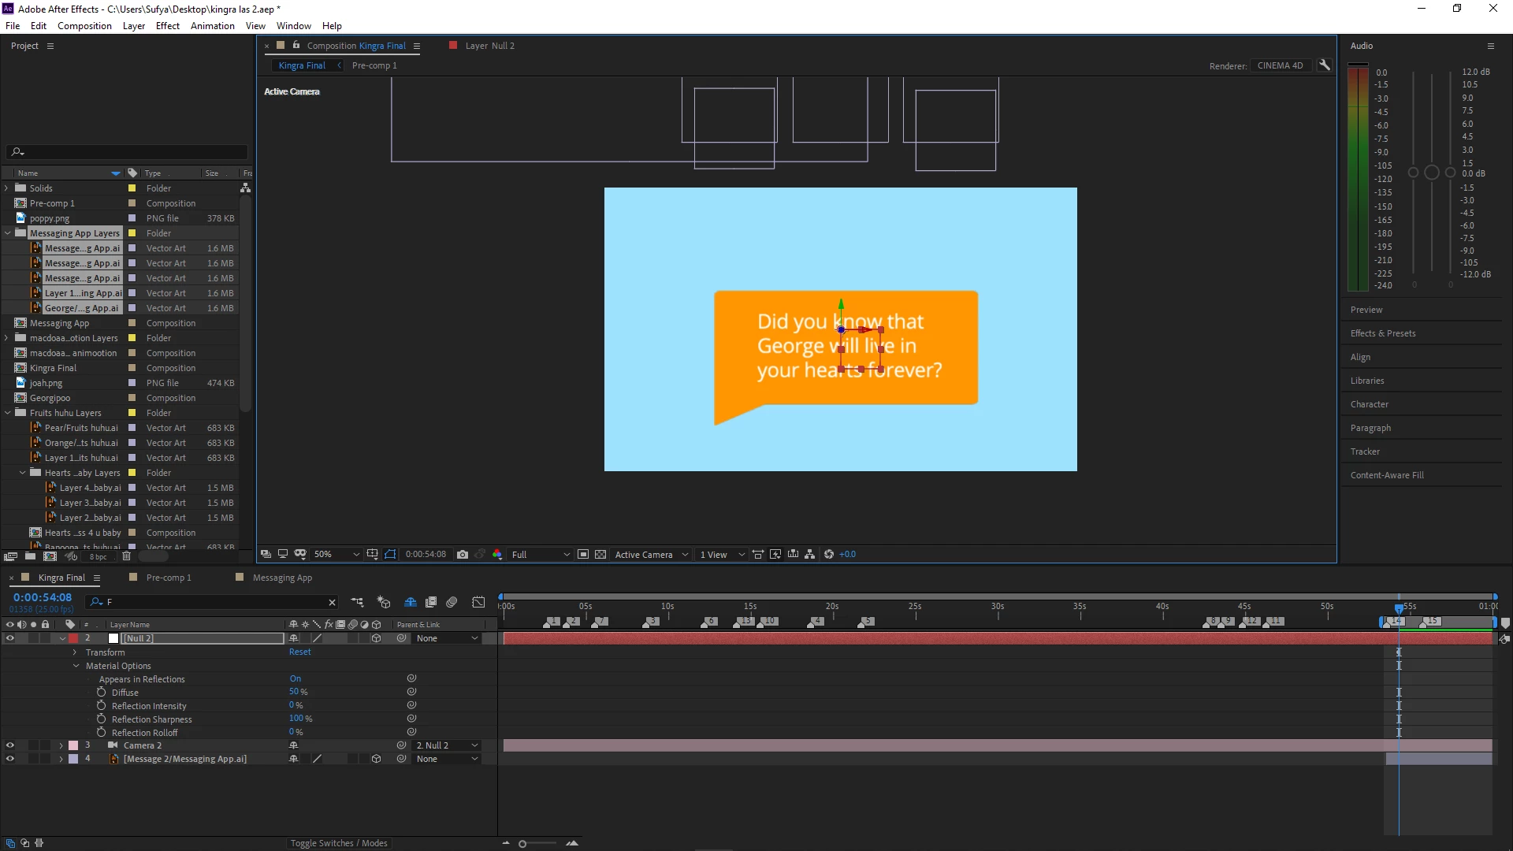Open the Camera 2 parent dropdown

click(x=448, y=745)
